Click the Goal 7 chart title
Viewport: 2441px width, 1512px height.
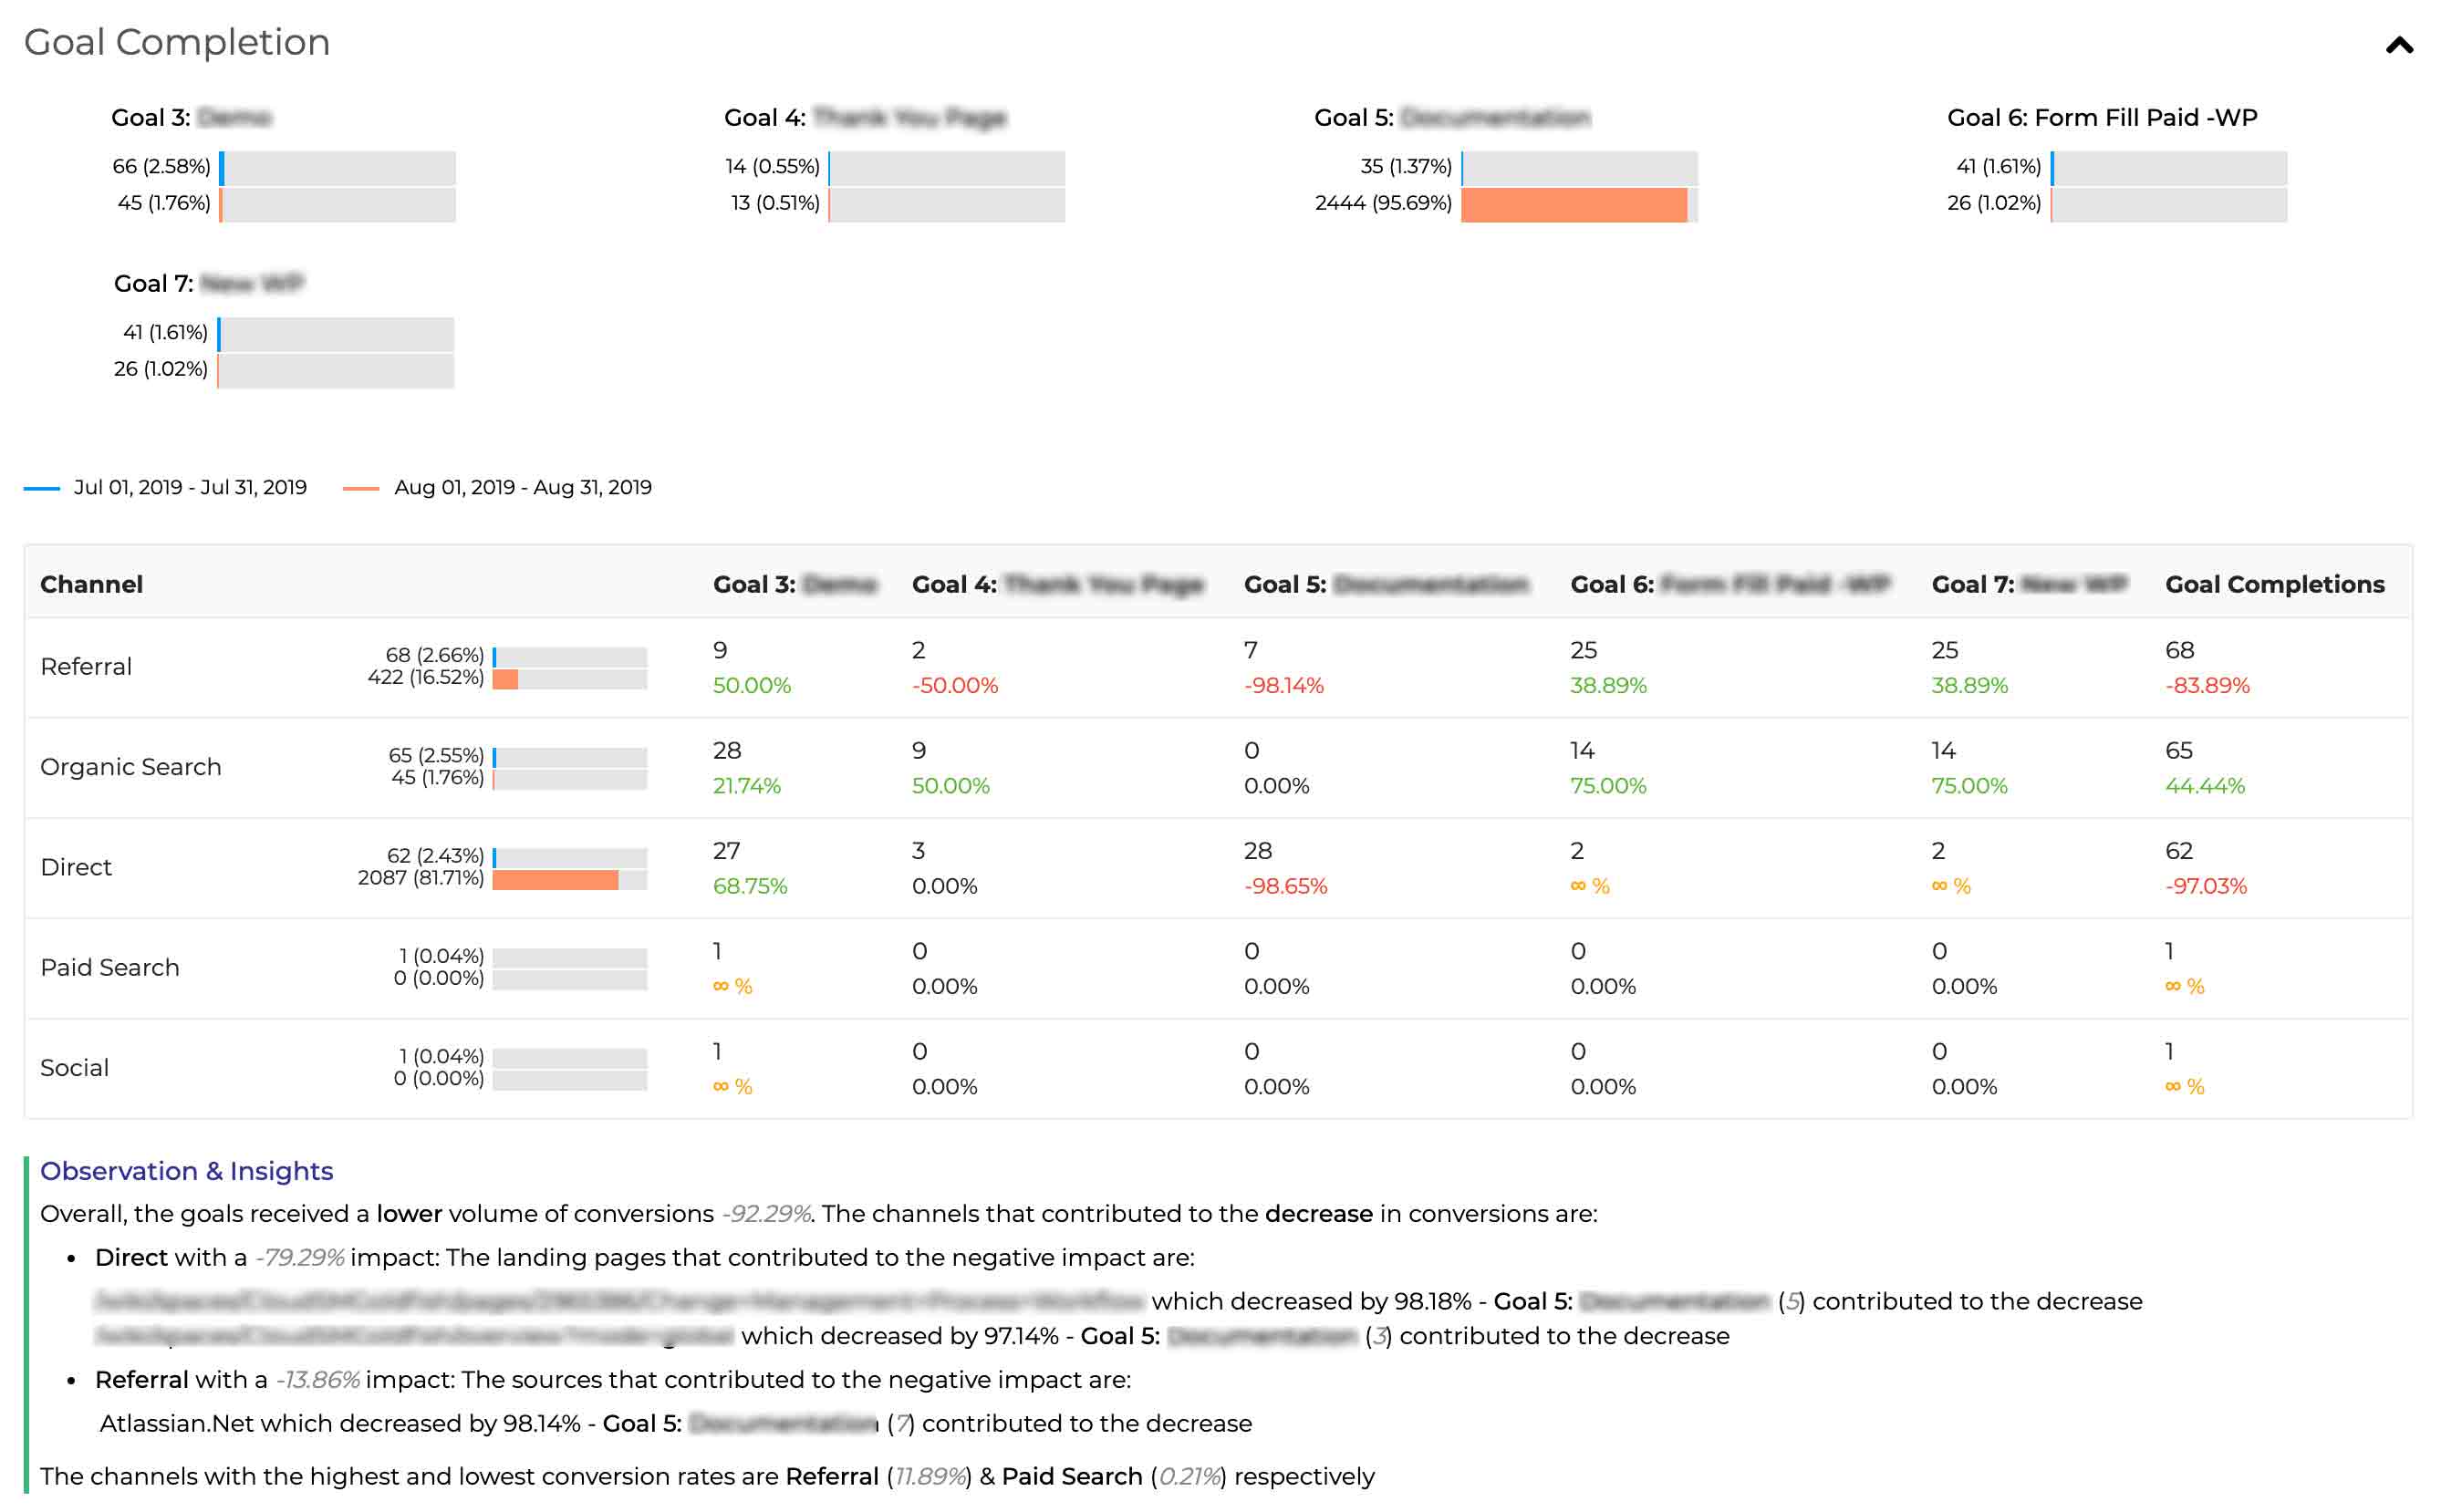tap(208, 284)
